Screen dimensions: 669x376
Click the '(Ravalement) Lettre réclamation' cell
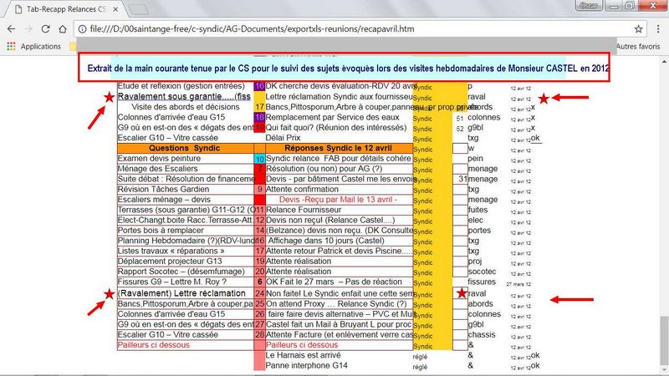(185, 293)
